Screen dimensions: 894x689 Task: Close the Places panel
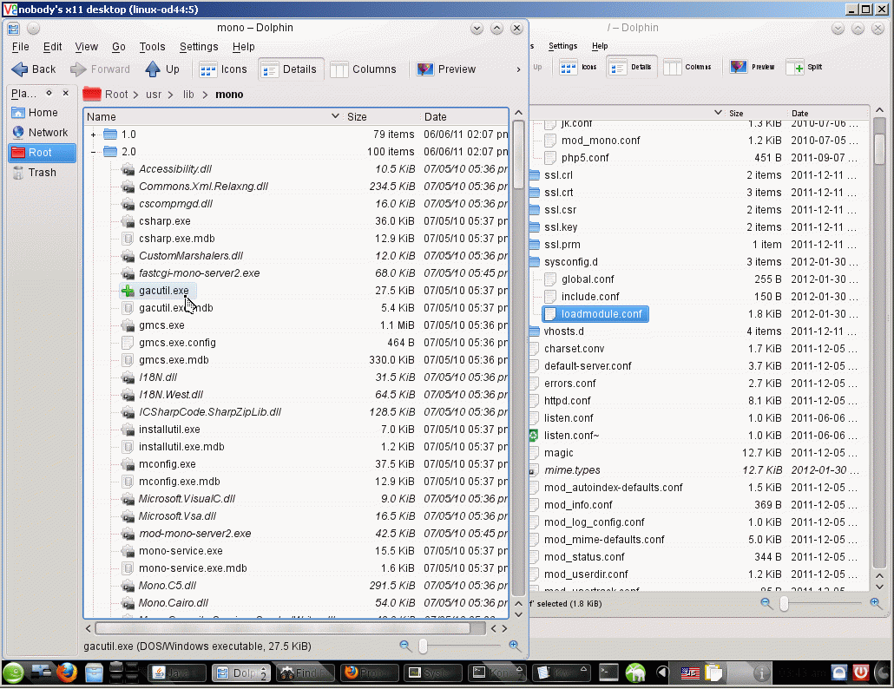pyautogui.click(x=66, y=93)
